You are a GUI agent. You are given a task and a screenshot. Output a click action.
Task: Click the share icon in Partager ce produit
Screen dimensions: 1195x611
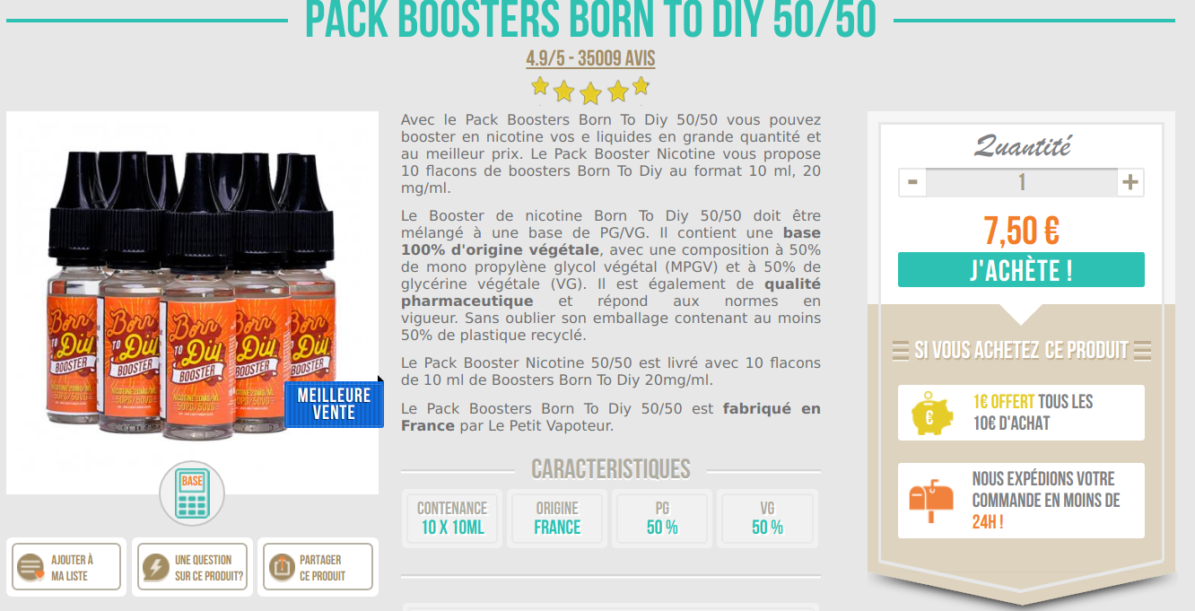[x=281, y=567]
